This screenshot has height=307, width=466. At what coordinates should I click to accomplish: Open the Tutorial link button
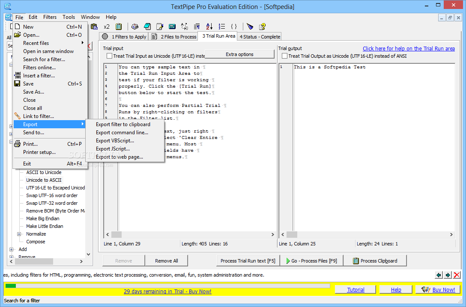(x=355, y=289)
